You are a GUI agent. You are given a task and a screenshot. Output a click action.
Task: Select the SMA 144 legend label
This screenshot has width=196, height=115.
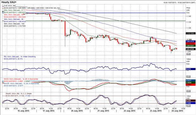coord(14,24)
